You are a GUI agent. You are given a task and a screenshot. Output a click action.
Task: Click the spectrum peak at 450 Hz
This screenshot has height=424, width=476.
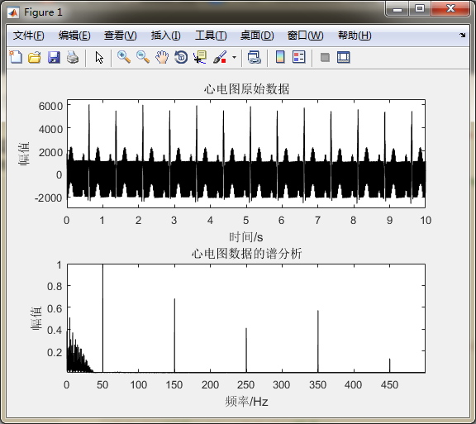(390, 365)
